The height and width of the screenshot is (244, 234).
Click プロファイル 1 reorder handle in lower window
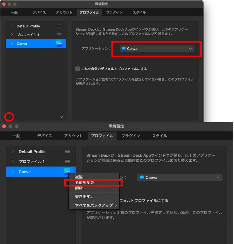pyautogui.click(x=67, y=161)
